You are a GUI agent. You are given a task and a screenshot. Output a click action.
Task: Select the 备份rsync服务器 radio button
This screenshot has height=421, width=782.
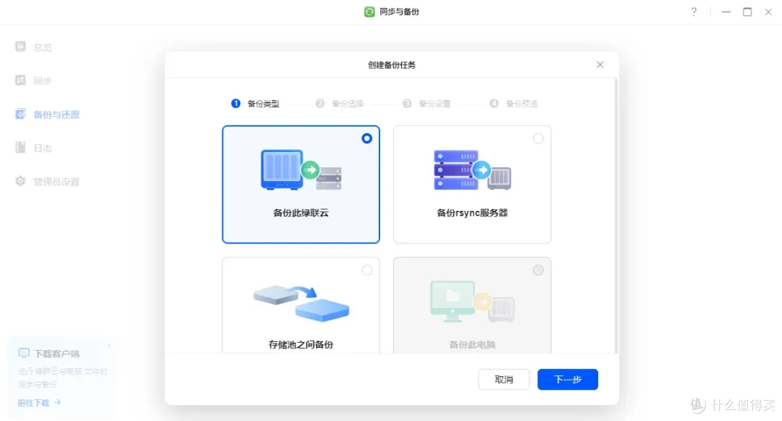coord(538,138)
